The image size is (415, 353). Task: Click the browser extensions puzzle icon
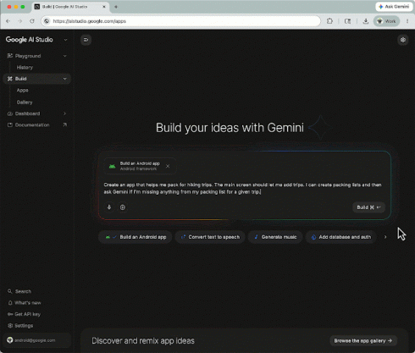pyautogui.click(x=329, y=21)
